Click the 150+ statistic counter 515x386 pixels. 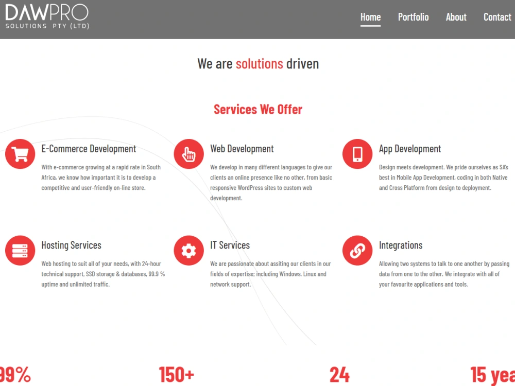pos(177,375)
